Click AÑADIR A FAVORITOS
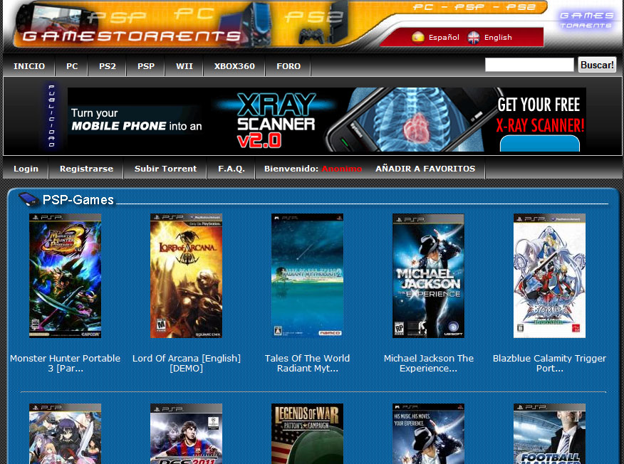This screenshot has width=624, height=464. (x=425, y=169)
